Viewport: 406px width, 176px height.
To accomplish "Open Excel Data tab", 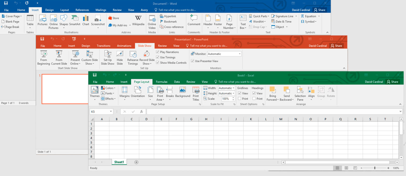I will point(177,82).
